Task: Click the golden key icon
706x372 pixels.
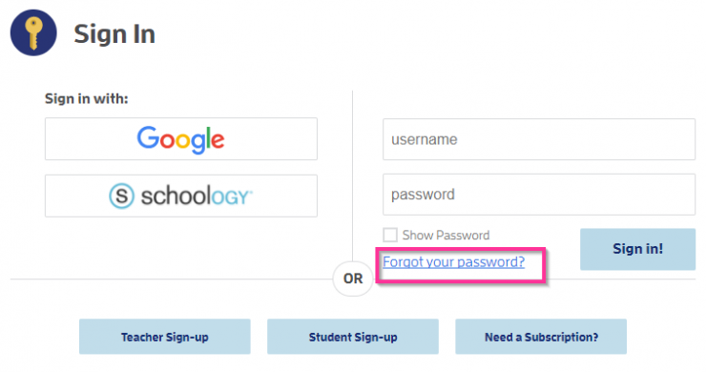Action: [x=33, y=32]
